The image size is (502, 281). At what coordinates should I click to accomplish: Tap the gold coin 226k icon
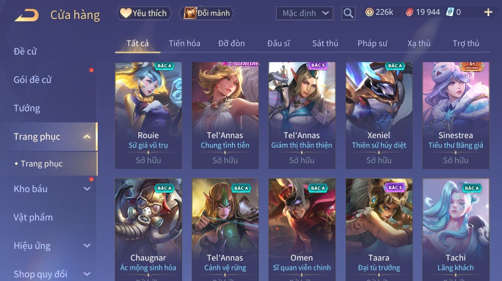coord(369,12)
